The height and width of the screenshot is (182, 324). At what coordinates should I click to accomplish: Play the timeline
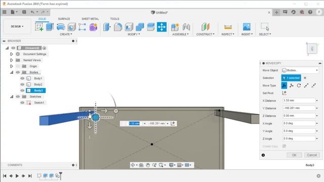tap(17, 176)
